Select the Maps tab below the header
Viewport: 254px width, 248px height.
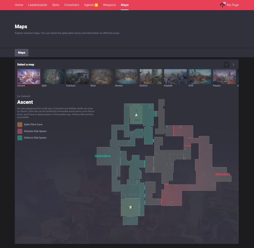coord(22,53)
